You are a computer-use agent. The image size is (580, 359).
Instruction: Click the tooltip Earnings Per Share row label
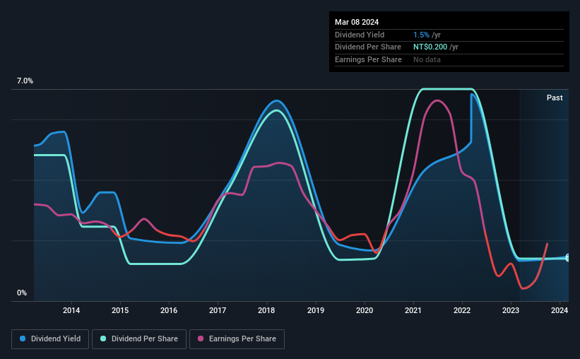[368, 59]
